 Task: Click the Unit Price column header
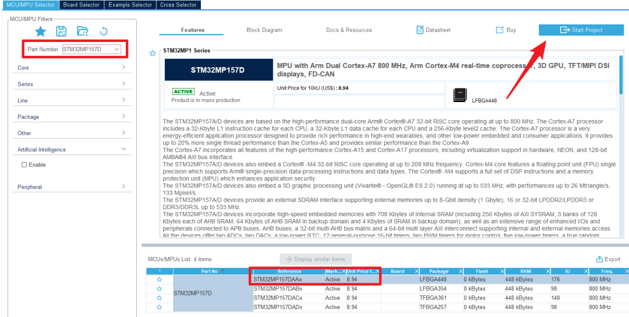coord(363,272)
